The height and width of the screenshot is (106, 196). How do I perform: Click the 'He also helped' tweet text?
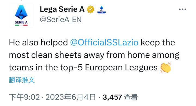38,43
